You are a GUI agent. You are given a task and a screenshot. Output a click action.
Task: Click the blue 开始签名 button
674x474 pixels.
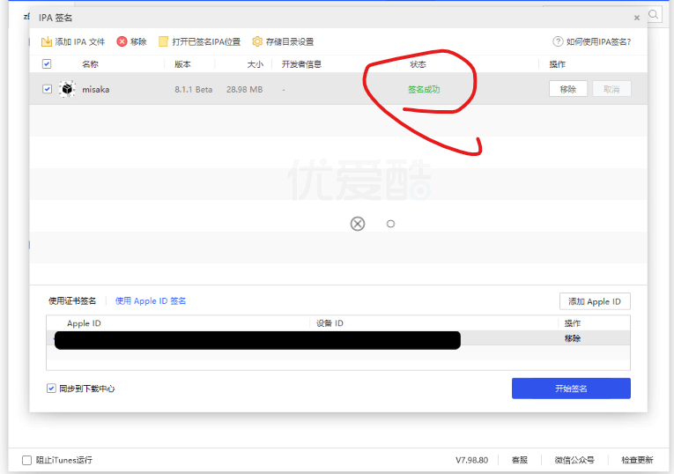[x=571, y=389]
